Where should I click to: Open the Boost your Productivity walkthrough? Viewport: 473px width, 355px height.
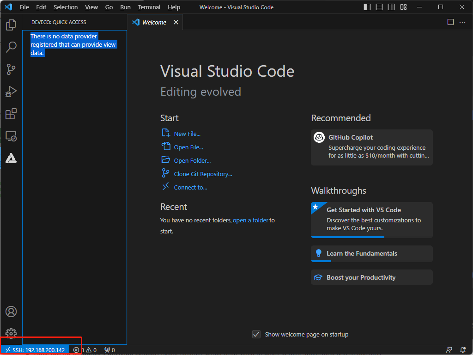372,277
